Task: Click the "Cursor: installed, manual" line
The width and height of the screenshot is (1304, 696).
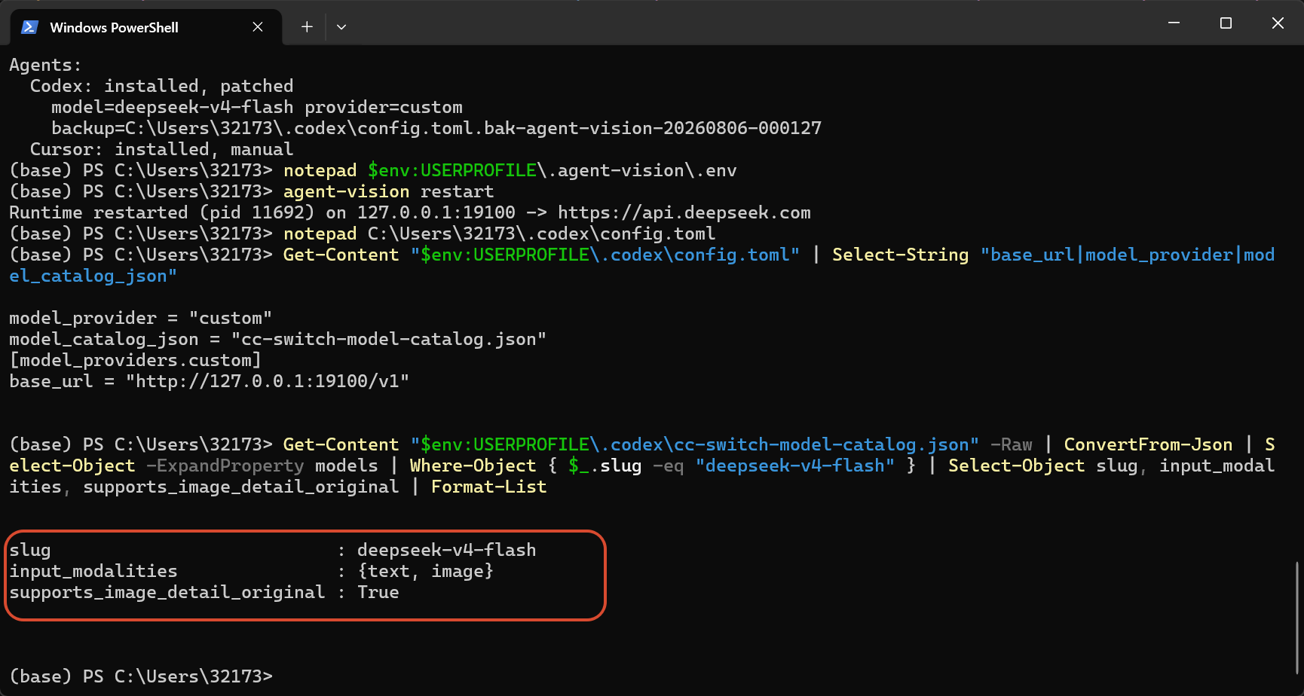Action: point(161,149)
